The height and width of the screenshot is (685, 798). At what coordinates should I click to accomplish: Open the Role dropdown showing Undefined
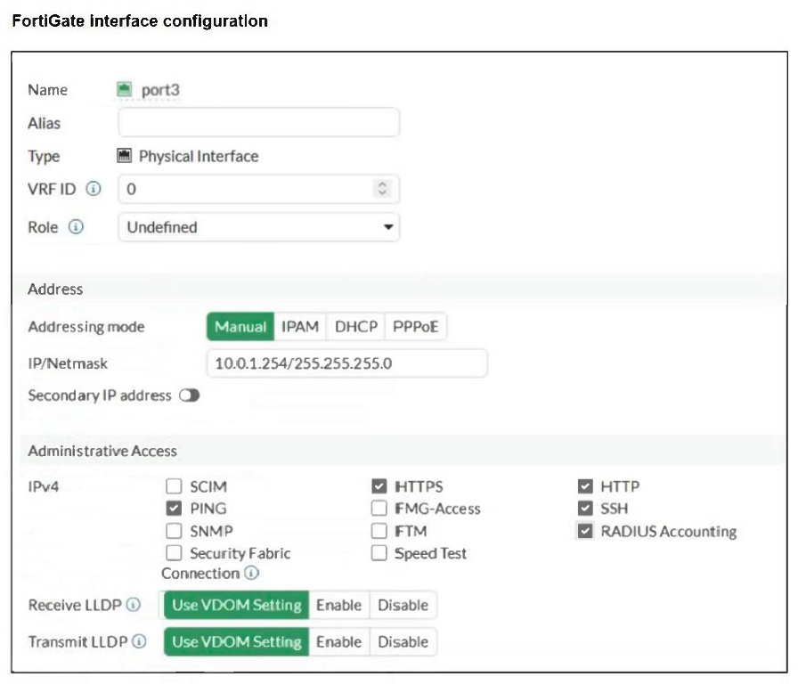tap(258, 227)
